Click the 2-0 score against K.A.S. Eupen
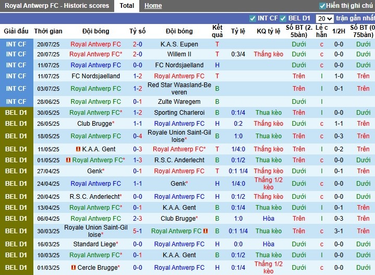This screenshot has height=275, width=375. pos(138,44)
